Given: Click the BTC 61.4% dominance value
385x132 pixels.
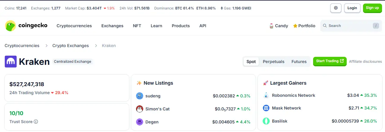Looking at the screenshot, I should pyautogui.click(x=184, y=8).
